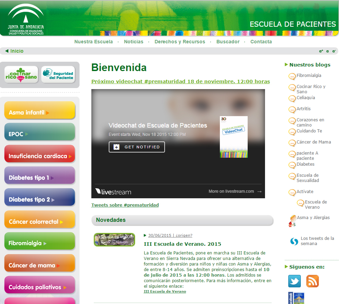The image size is (339, 304).
Task: Click the Twitter bird icon
Action: point(295,281)
